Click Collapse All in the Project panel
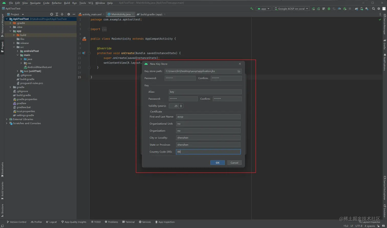Viewport: 387px width, 228px height. (x=62, y=14)
